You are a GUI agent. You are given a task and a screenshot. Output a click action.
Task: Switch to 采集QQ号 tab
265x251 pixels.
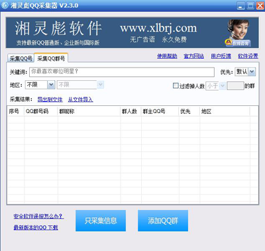click(21, 58)
